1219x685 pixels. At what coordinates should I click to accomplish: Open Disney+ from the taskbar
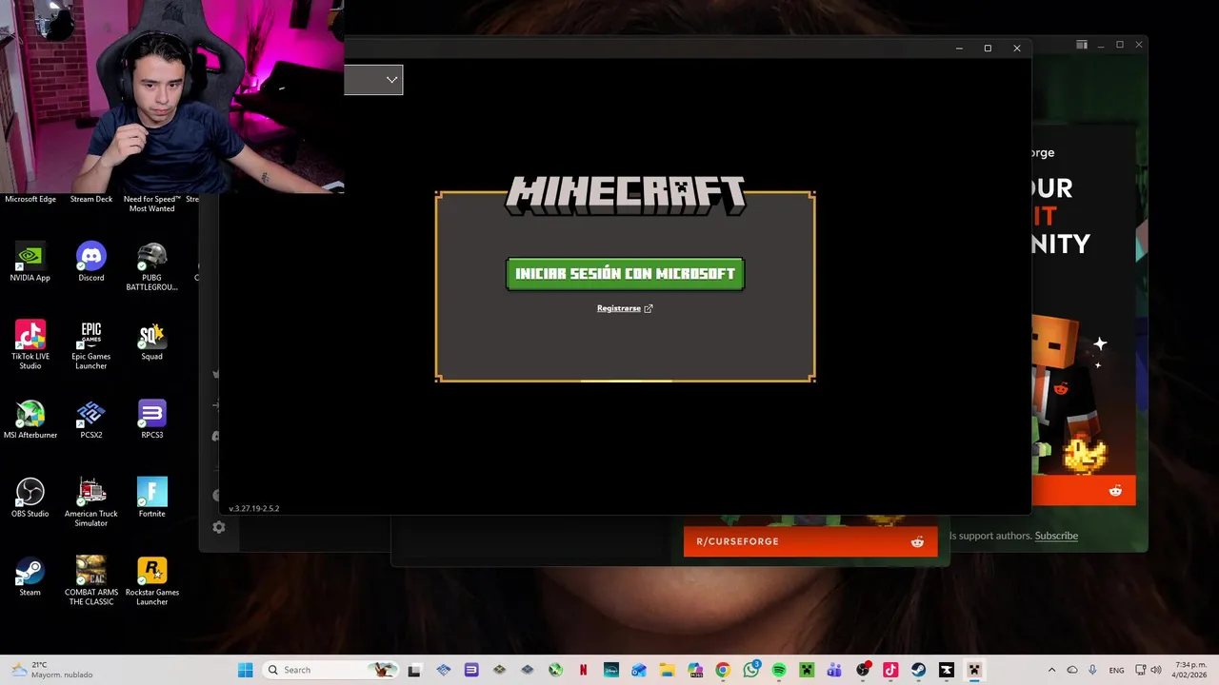click(x=611, y=670)
